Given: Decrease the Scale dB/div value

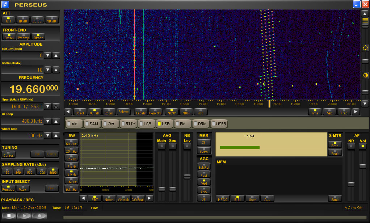Looking at the screenshot, I should 48,70.
